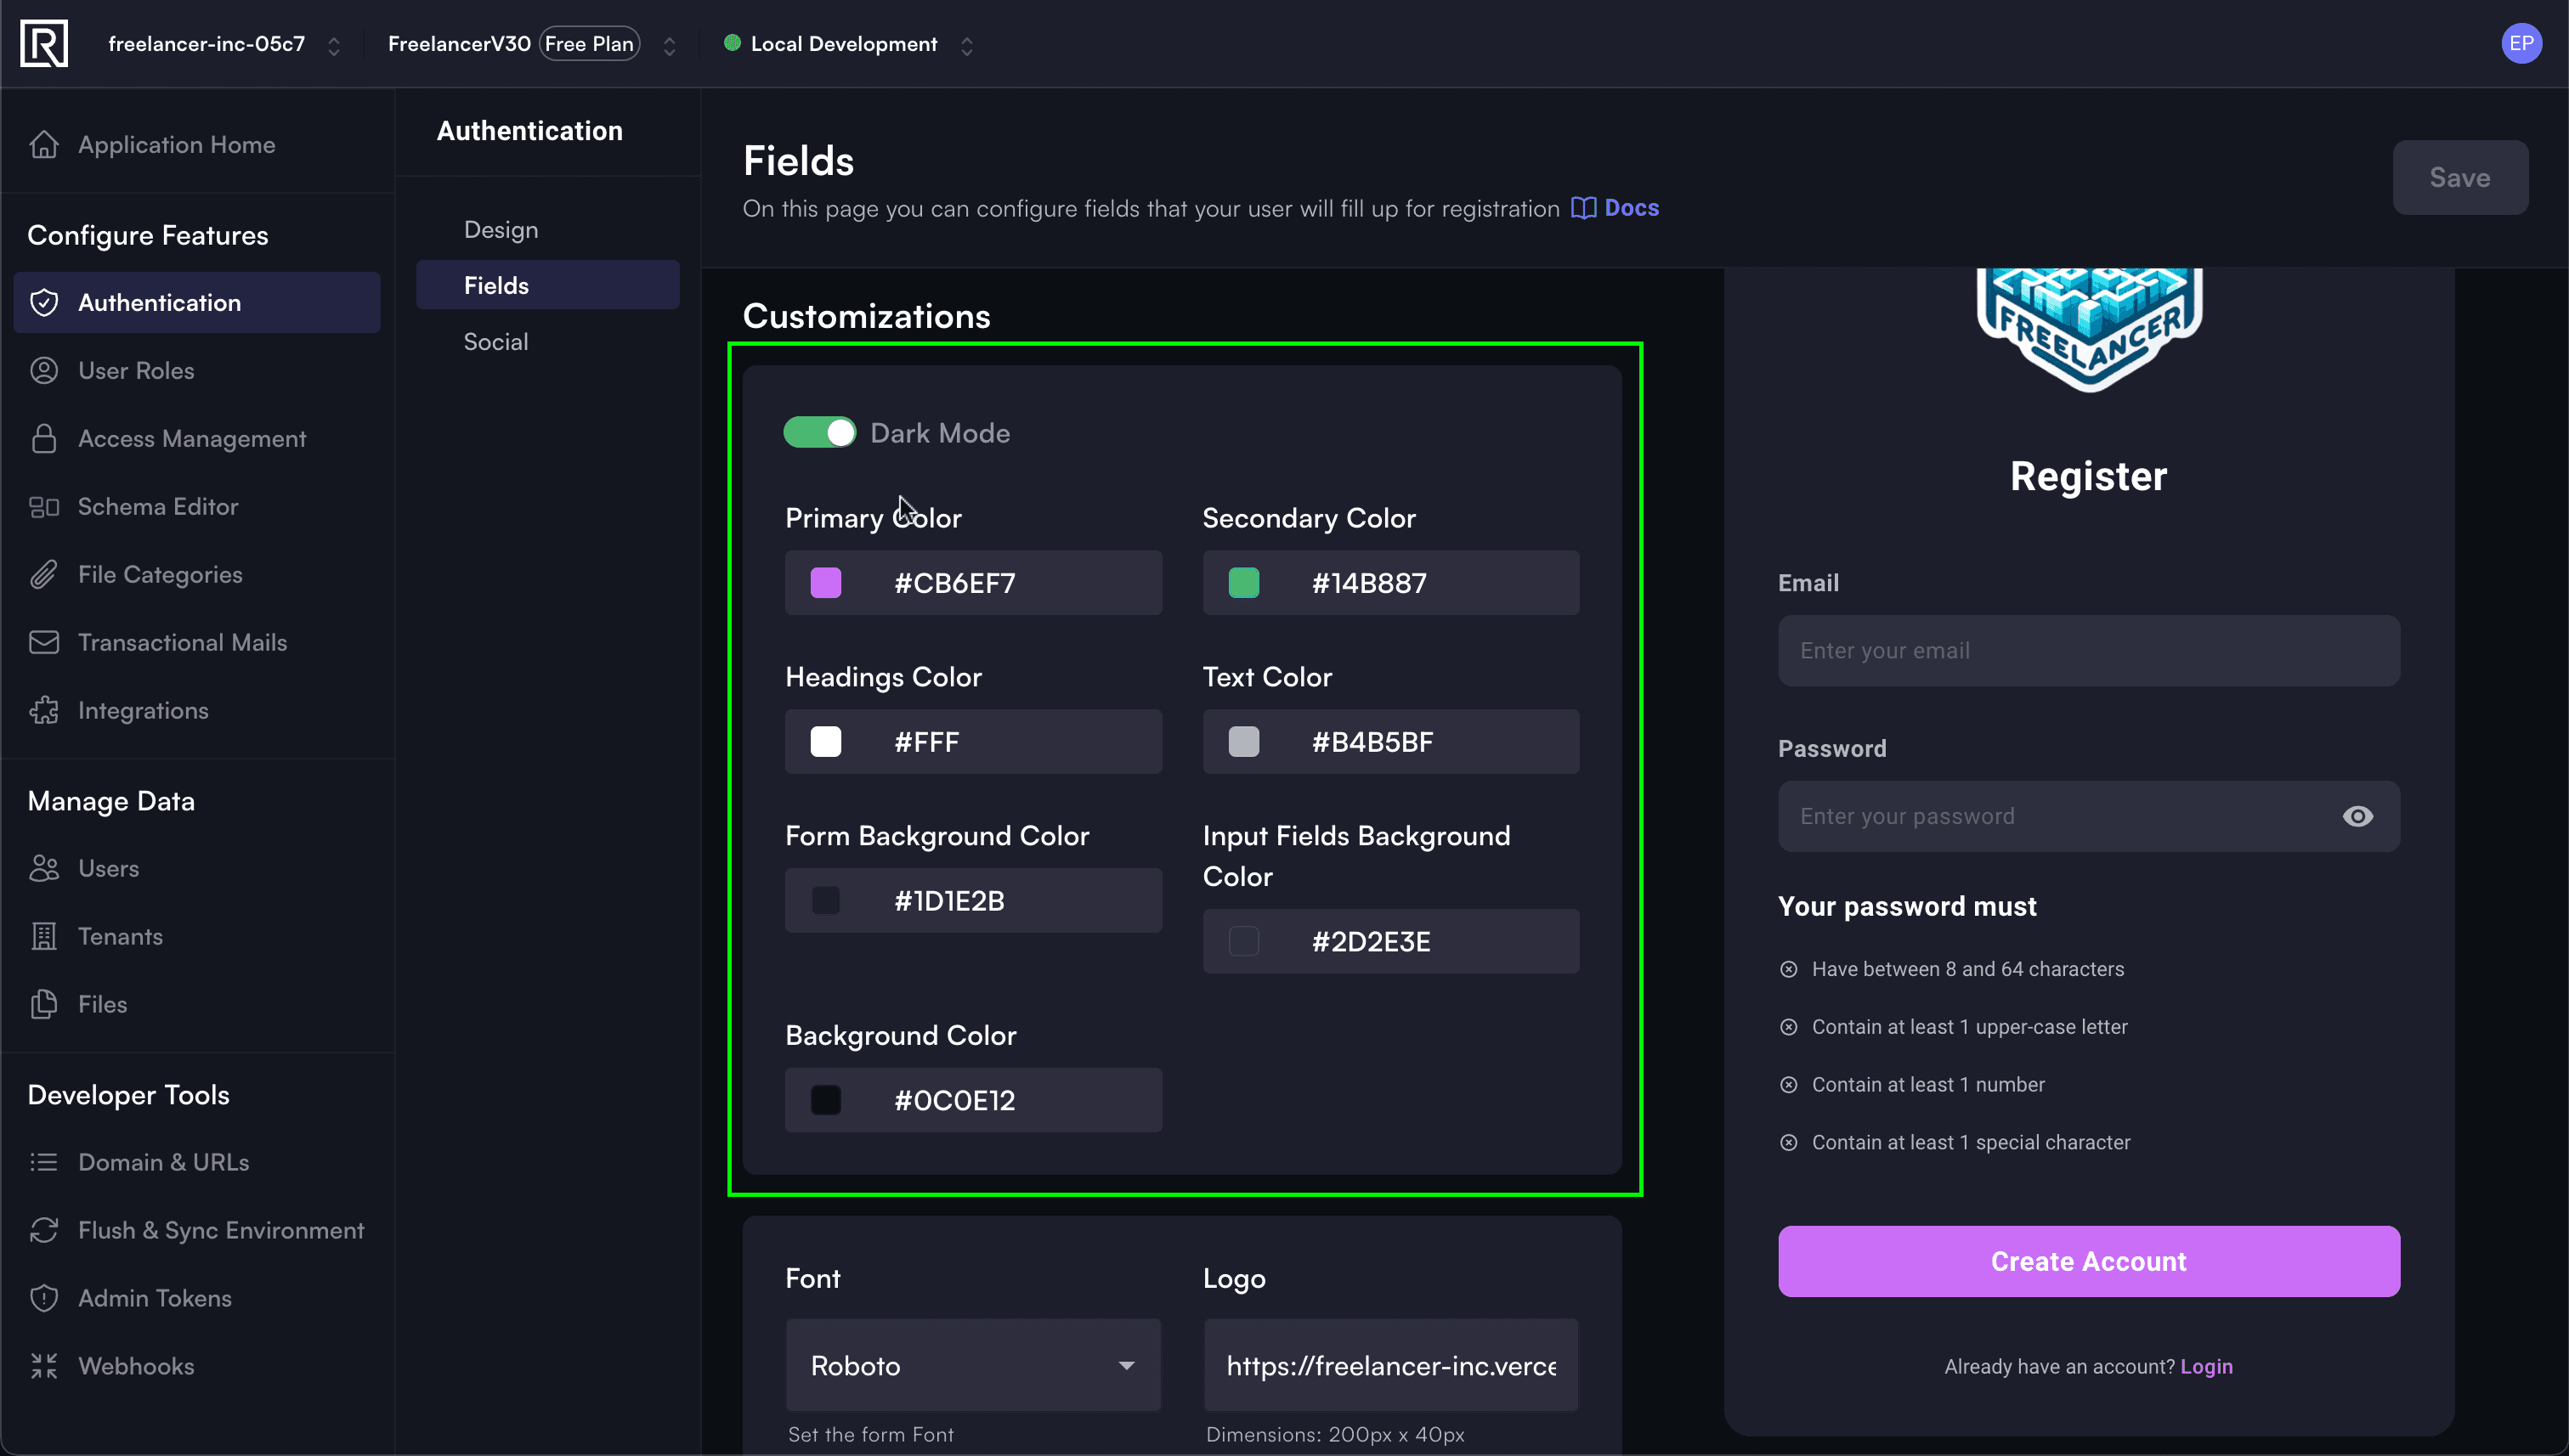Click the Webhooks arrows icon
The height and width of the screenshot is (1456, 2569).
pos(44,1367)
